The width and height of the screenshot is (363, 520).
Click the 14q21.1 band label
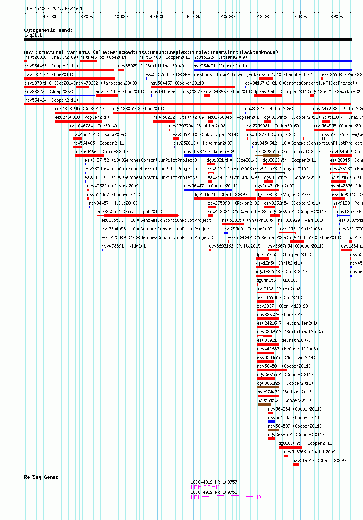(33, 35)
